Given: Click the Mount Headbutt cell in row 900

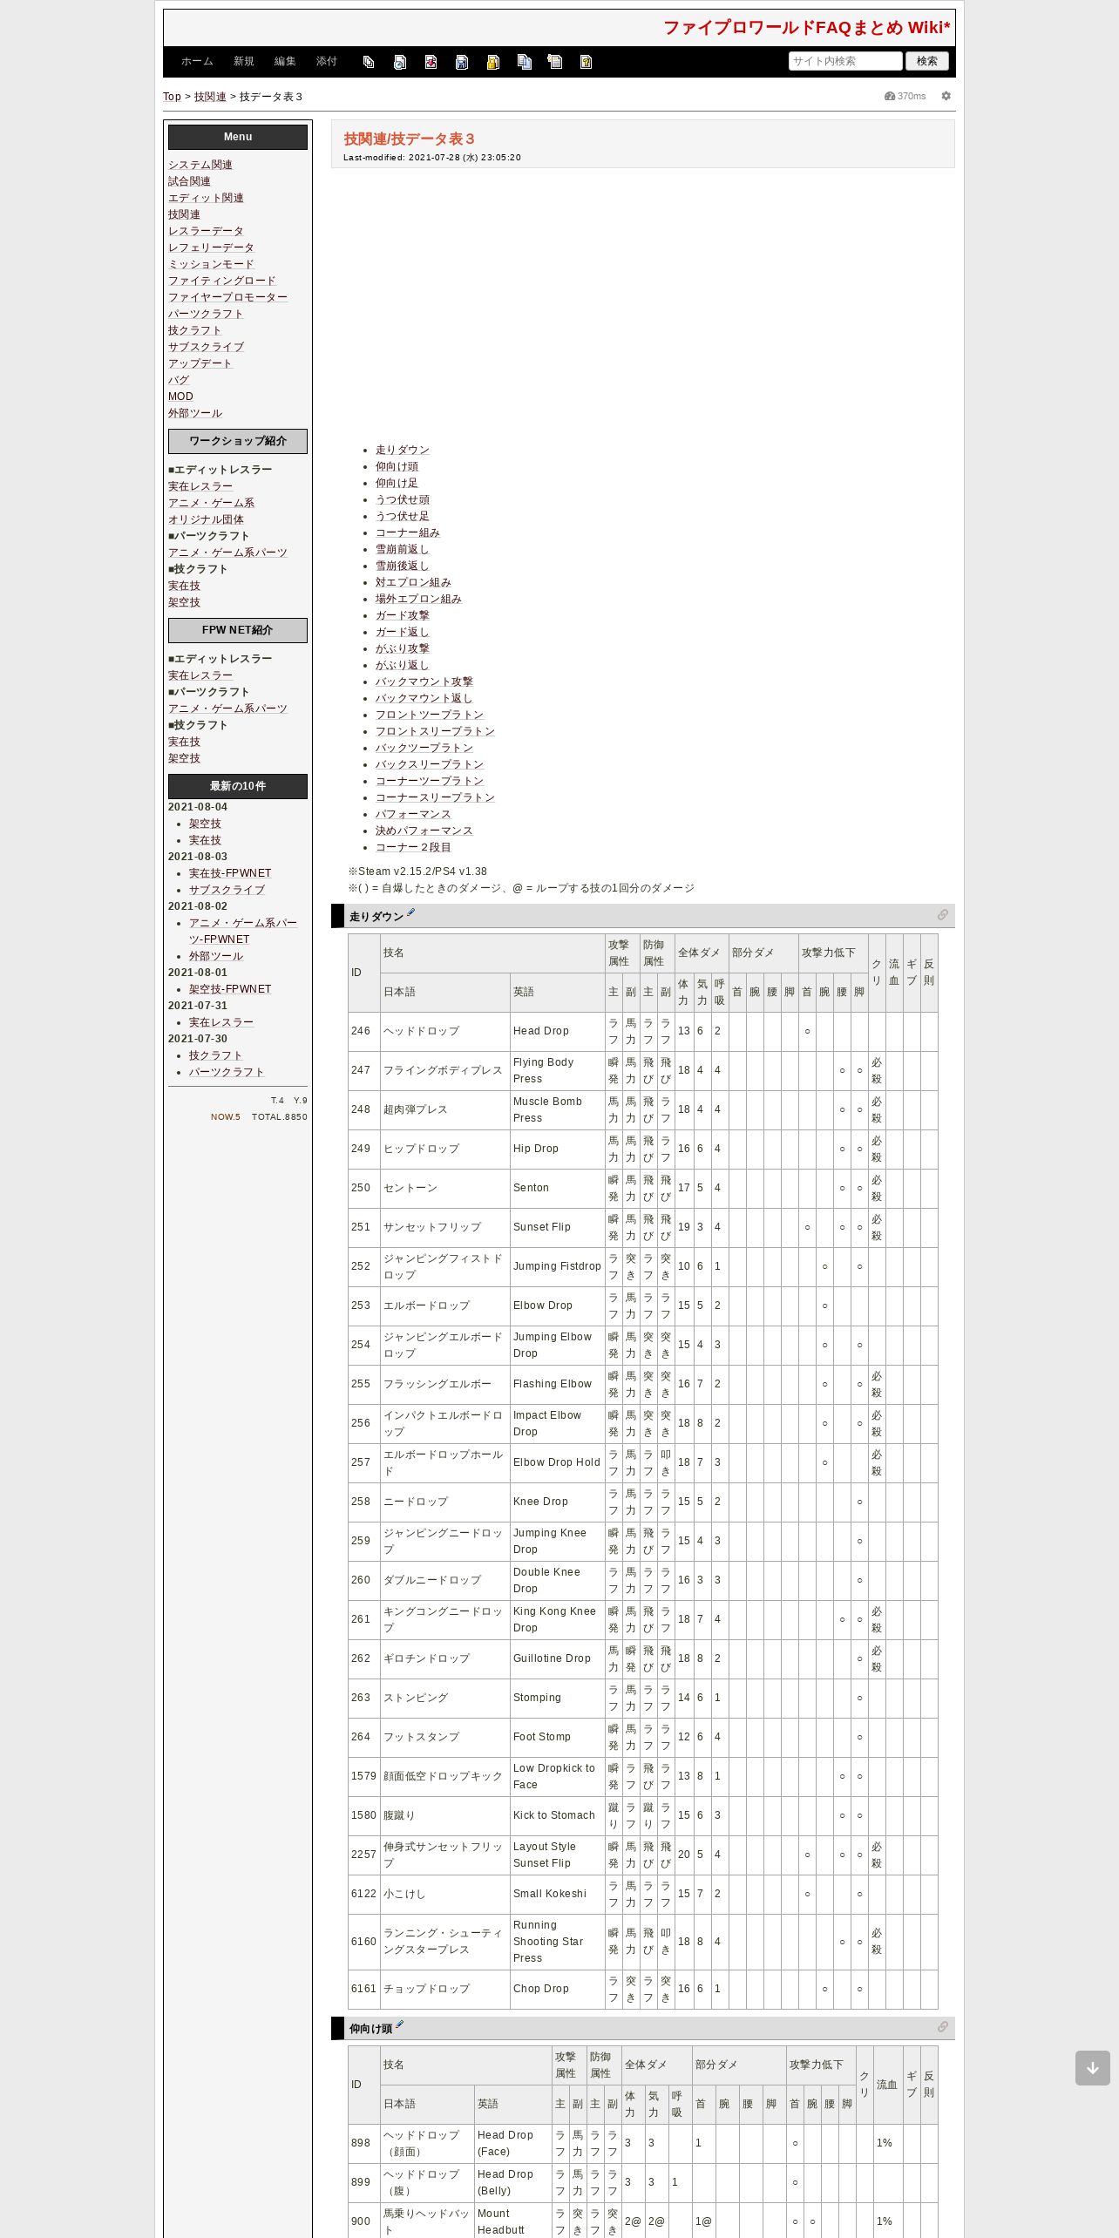Looking at the screenshot, I should click(513, 2221).
